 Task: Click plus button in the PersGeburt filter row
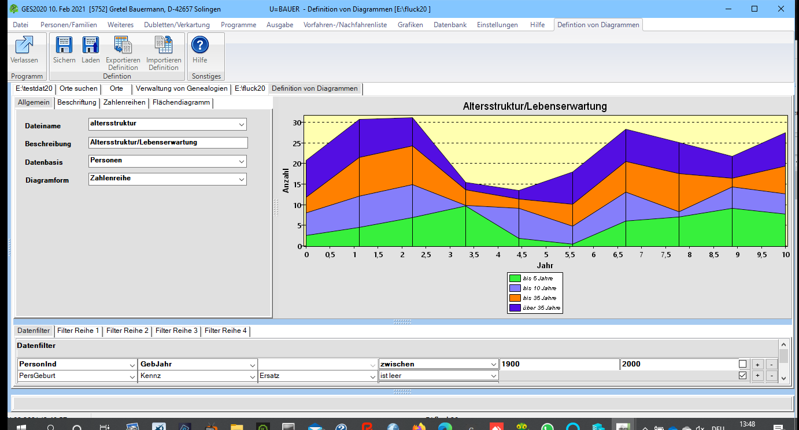tap(758, 376)
